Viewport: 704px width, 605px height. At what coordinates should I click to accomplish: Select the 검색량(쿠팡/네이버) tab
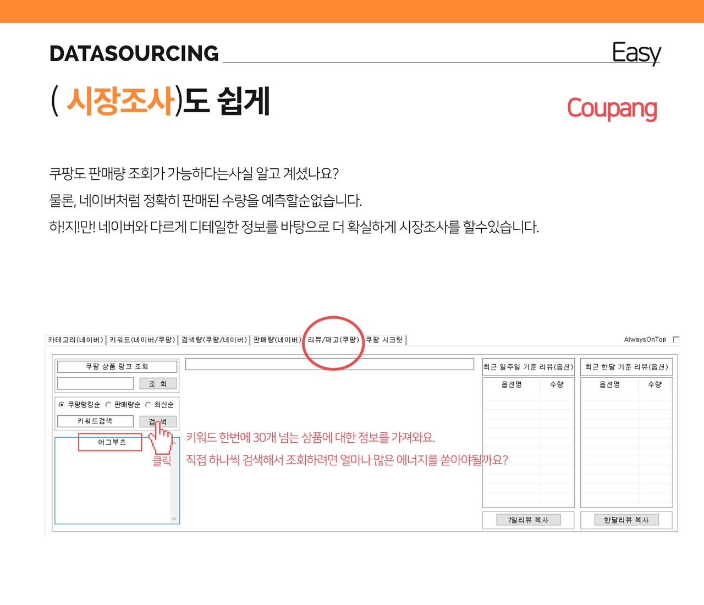(x=214, y=340)
